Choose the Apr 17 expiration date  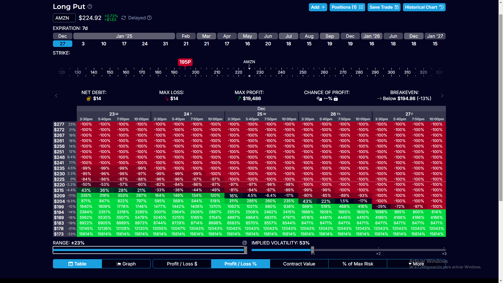[227, 44]
